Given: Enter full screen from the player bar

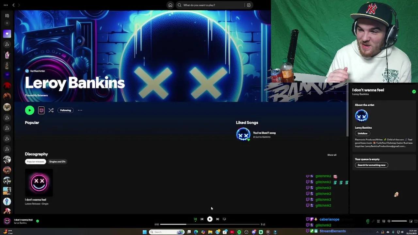Looking at the screenshot, I should click(x=416, y=221).
